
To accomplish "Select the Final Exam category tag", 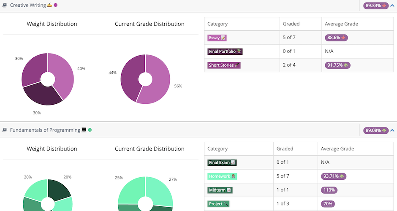I will 222,162.
